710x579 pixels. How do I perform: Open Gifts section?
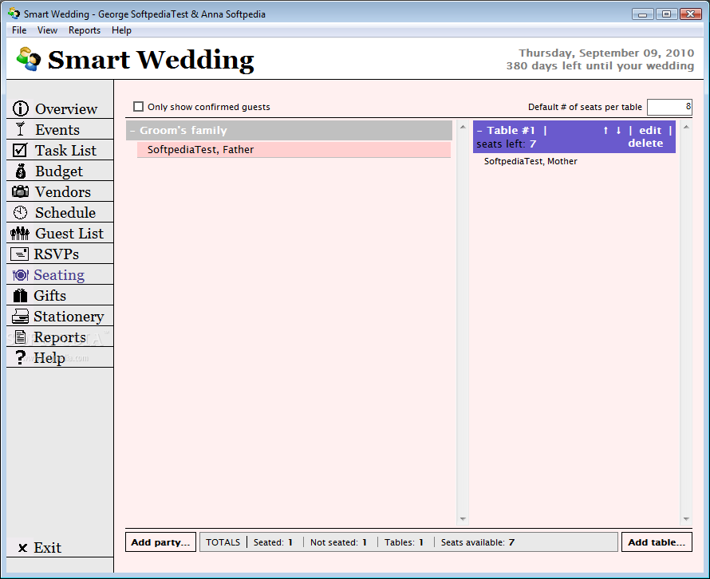49,296
